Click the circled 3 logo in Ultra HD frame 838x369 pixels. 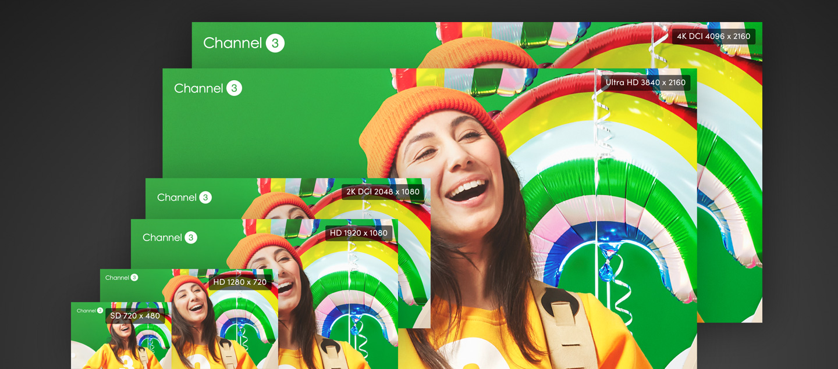coord(234,88)
